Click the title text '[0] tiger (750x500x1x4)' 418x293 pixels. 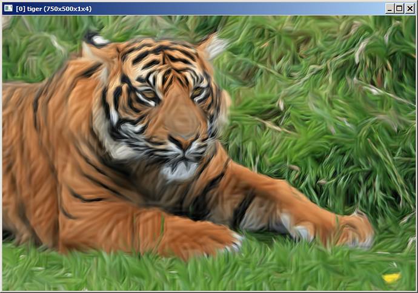tap(53, 9)
